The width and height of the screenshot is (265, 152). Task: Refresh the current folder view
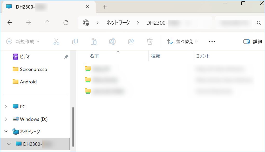[66, 23]
